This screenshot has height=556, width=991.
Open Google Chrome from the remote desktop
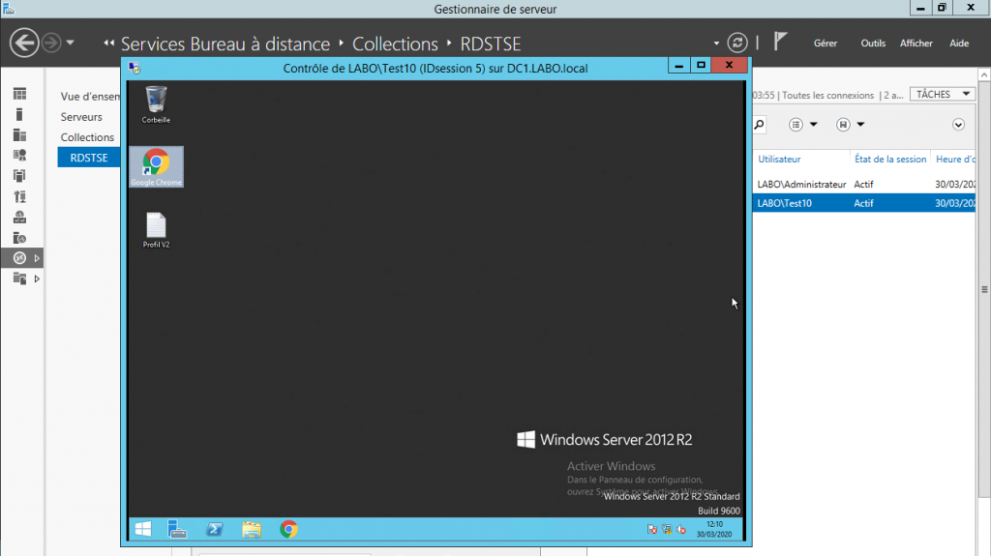(156, 166)
